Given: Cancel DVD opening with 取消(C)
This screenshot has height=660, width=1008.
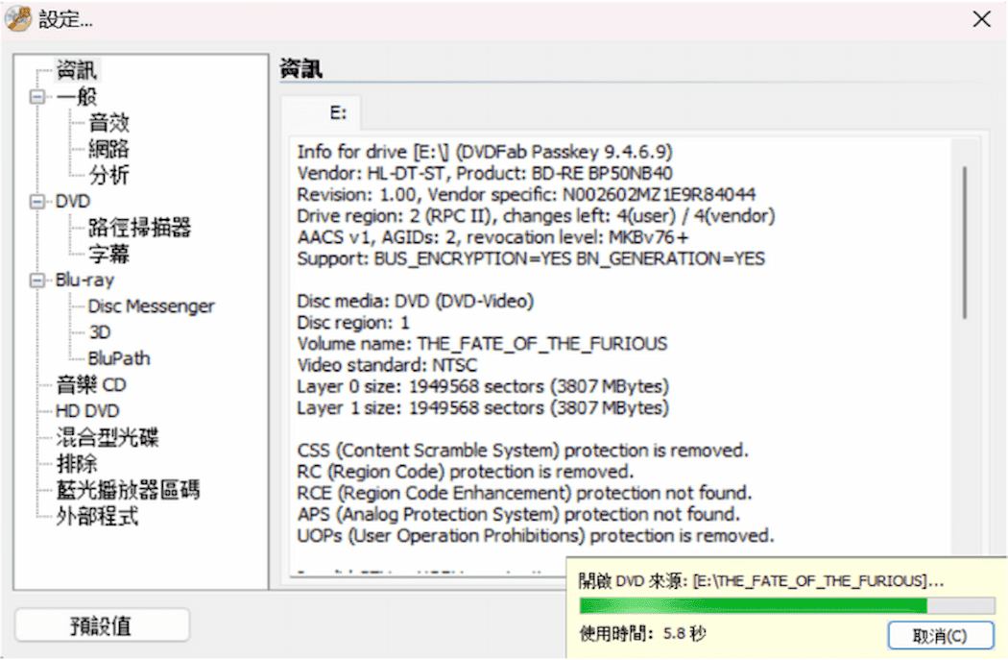Looking at the screenshot, I should pyautogui.click(x=940, y=636).
